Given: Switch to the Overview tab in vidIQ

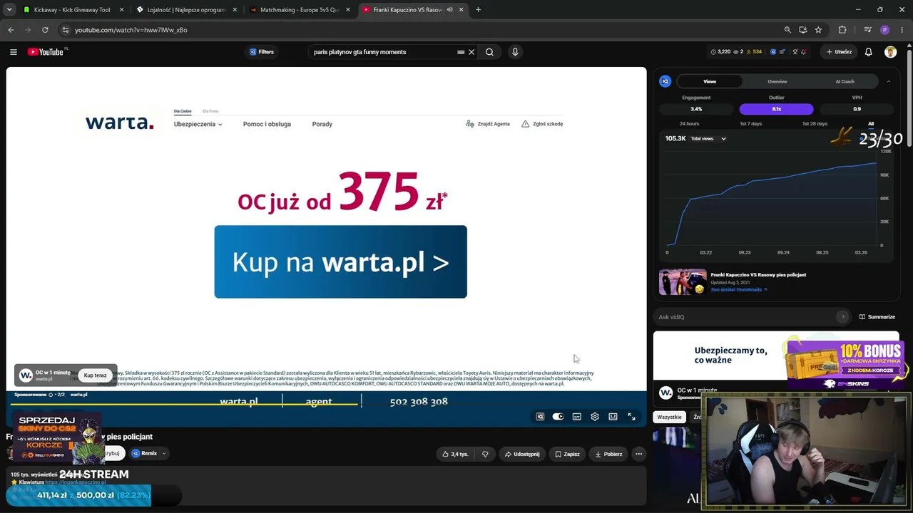Looking at the screenshot, I should tap(777, 81).
